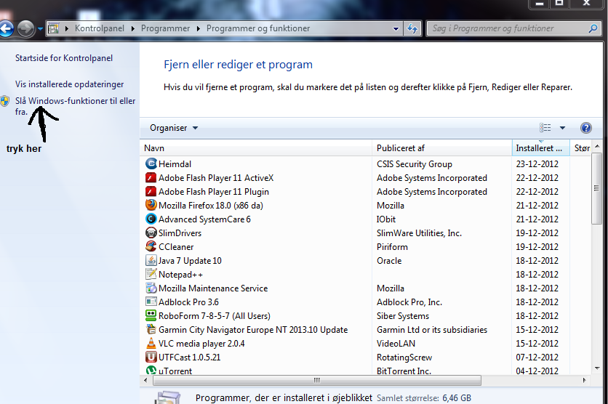Screen dimensions: 608x404
Task: Click the blue help question mark icon
Action: (x=586, y=128)
